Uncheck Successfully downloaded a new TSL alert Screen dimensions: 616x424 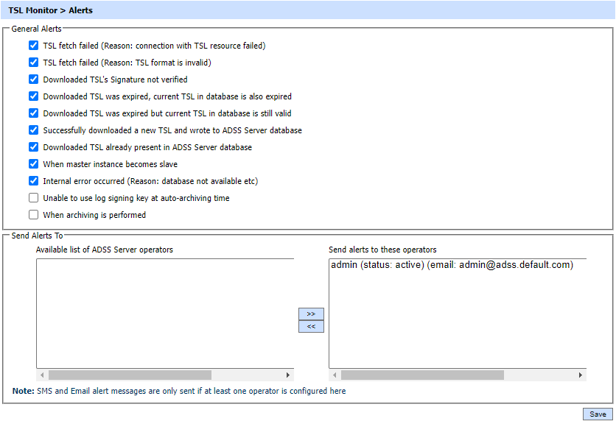coord(33,130)
